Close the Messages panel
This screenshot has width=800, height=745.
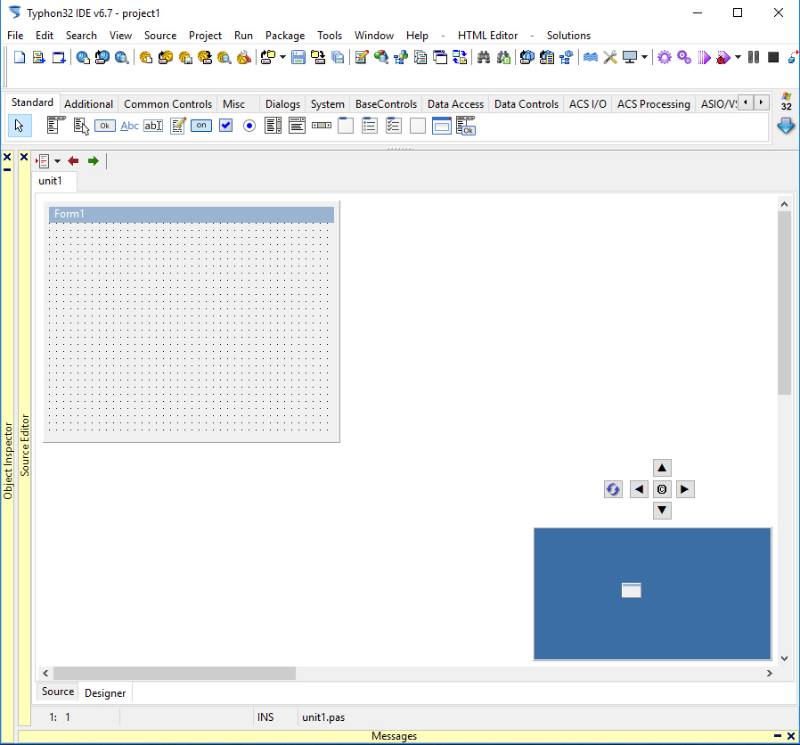click(x=791, y=736)
